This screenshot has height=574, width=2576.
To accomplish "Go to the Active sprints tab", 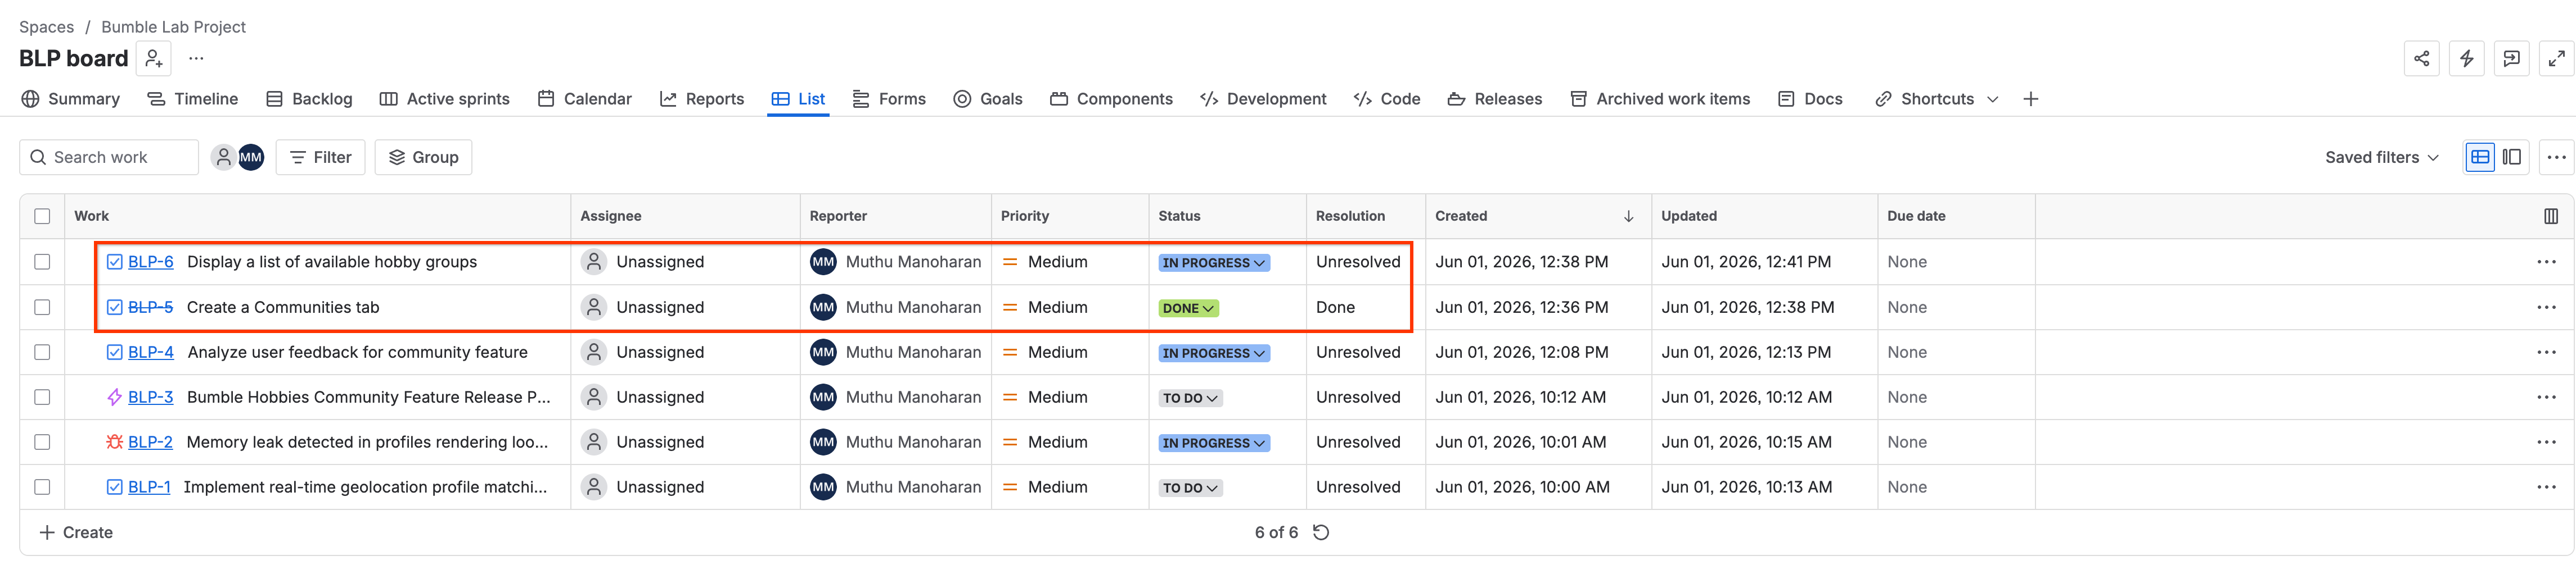I will tap(445, 99).
